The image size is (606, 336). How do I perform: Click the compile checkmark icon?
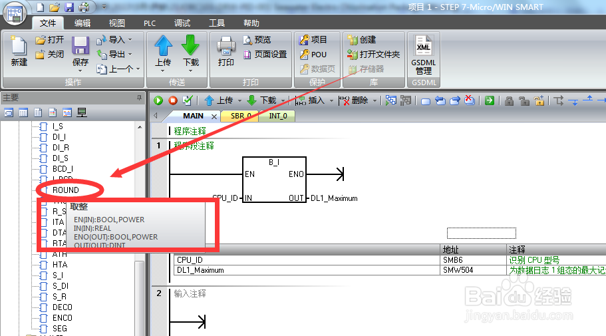[x=188, y=100]
